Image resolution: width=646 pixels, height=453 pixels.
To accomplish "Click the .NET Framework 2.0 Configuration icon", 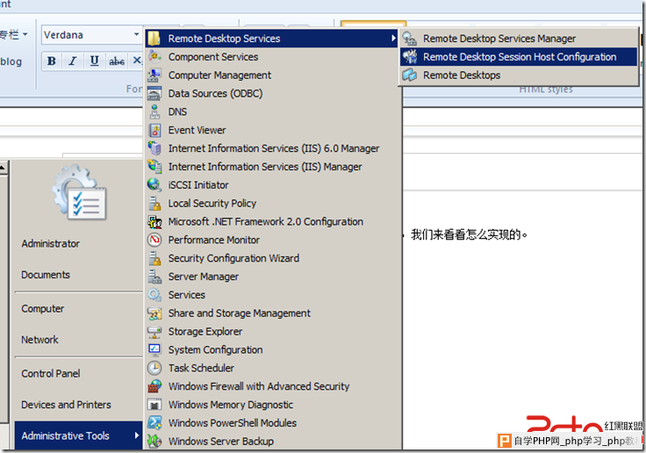I will pyautogui.click(x=154, y=221).
